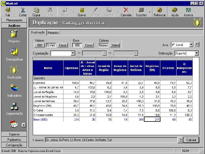
Task: Click the Suportes group row
Action: tap(113, 78)
